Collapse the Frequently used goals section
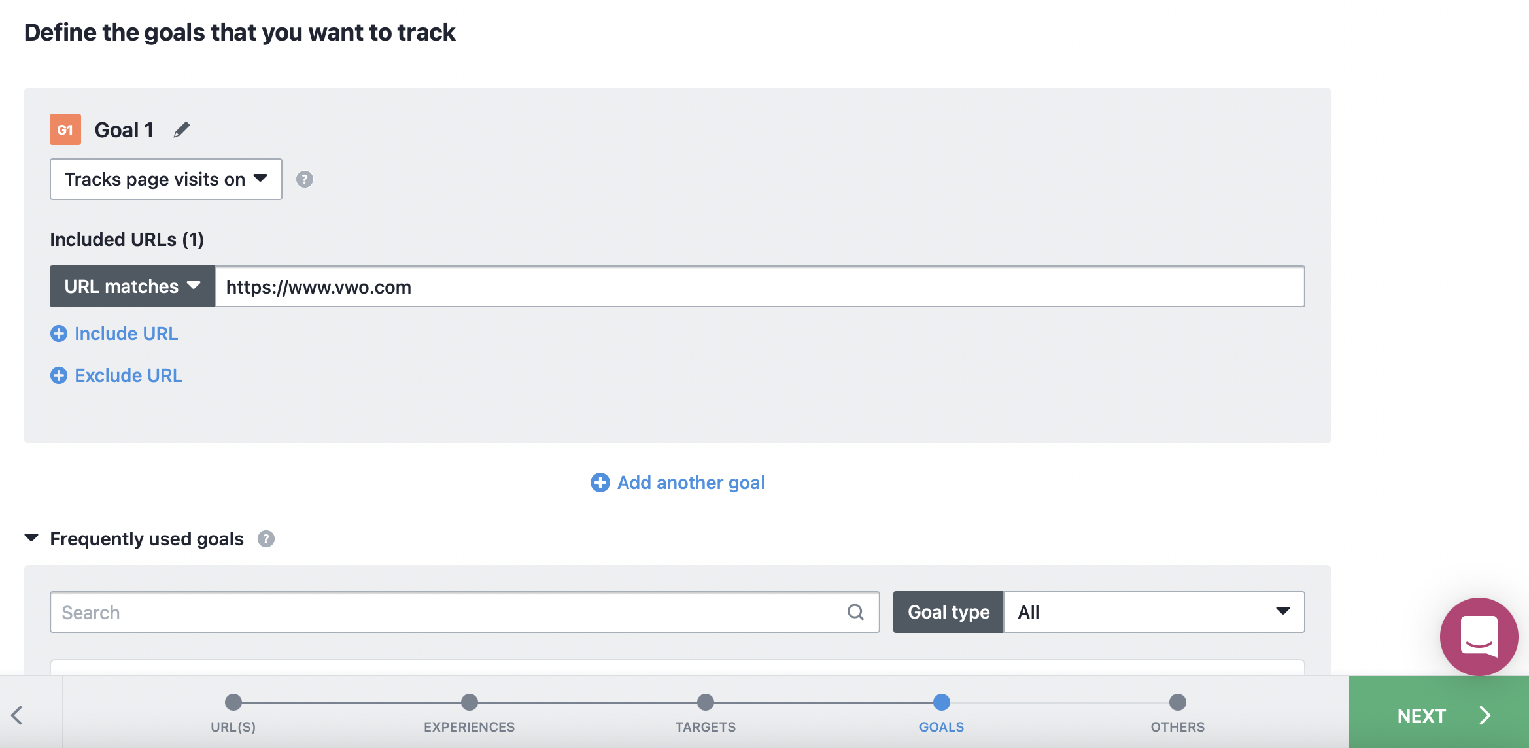Image resolution: width=1529 pixels, height=748 pixels. point(31,538)
